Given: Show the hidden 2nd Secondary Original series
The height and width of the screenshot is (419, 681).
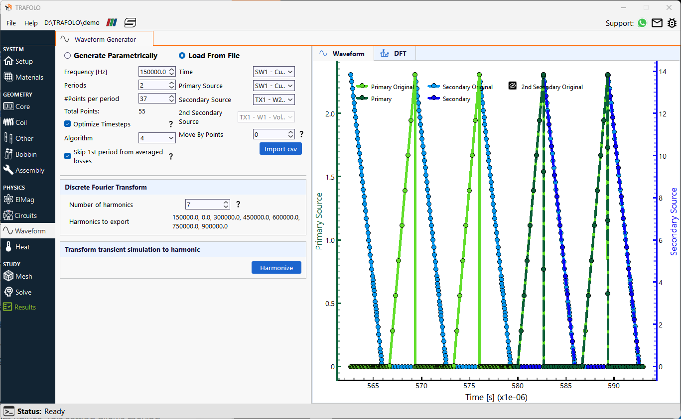Looking at the screenshot, I should click(512, 86).
